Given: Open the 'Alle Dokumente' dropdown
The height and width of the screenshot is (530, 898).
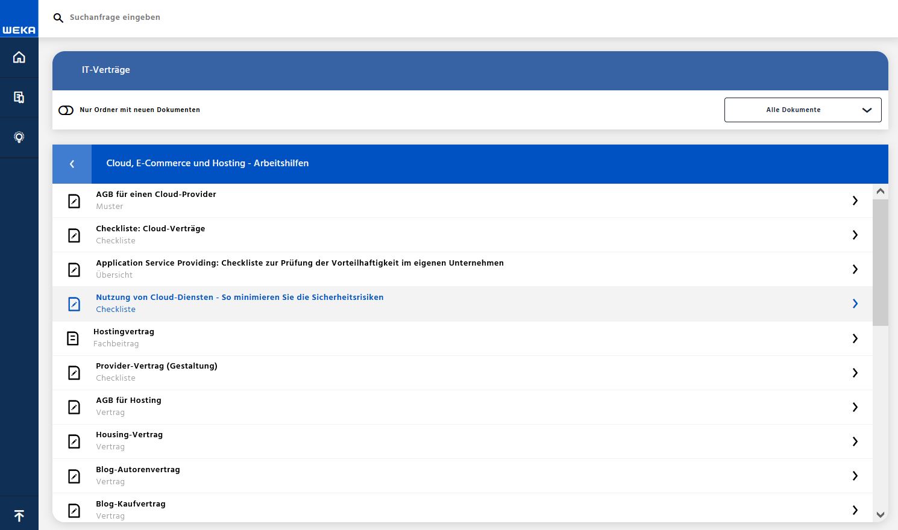Looking at the screenshot, I should (802, 110).
